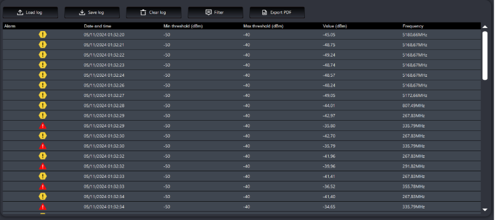Click yellow warning icon in -41,40 value row
The height and width of the screenshot is (220, 495).
(x=43, y=196)
